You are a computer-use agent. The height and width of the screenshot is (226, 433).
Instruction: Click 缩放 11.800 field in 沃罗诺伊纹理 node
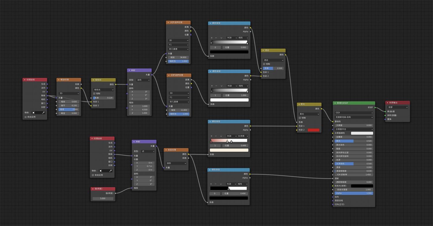pyautogui.click(x=179, y=110)
